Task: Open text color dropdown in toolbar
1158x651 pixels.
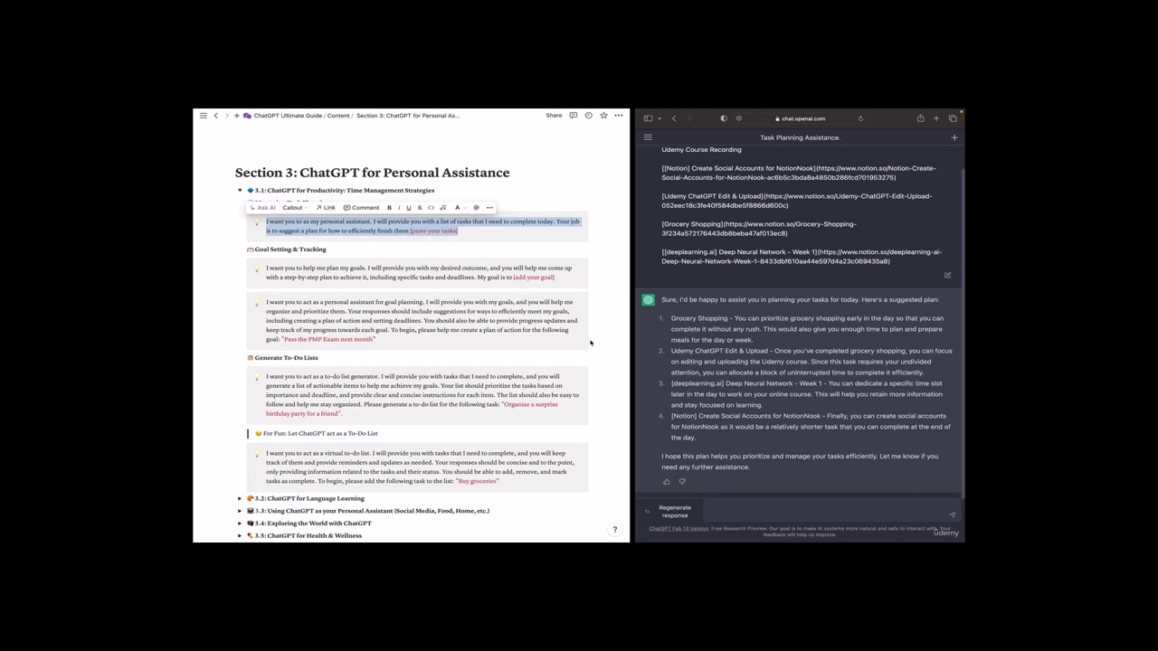Action: 459,208
